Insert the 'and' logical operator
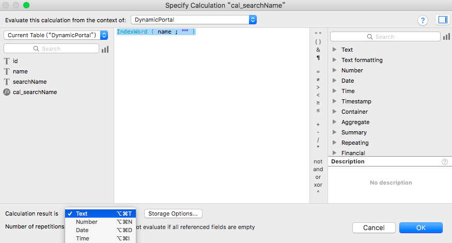Viewport: 452px width, 243px height. tap(318, 170)
